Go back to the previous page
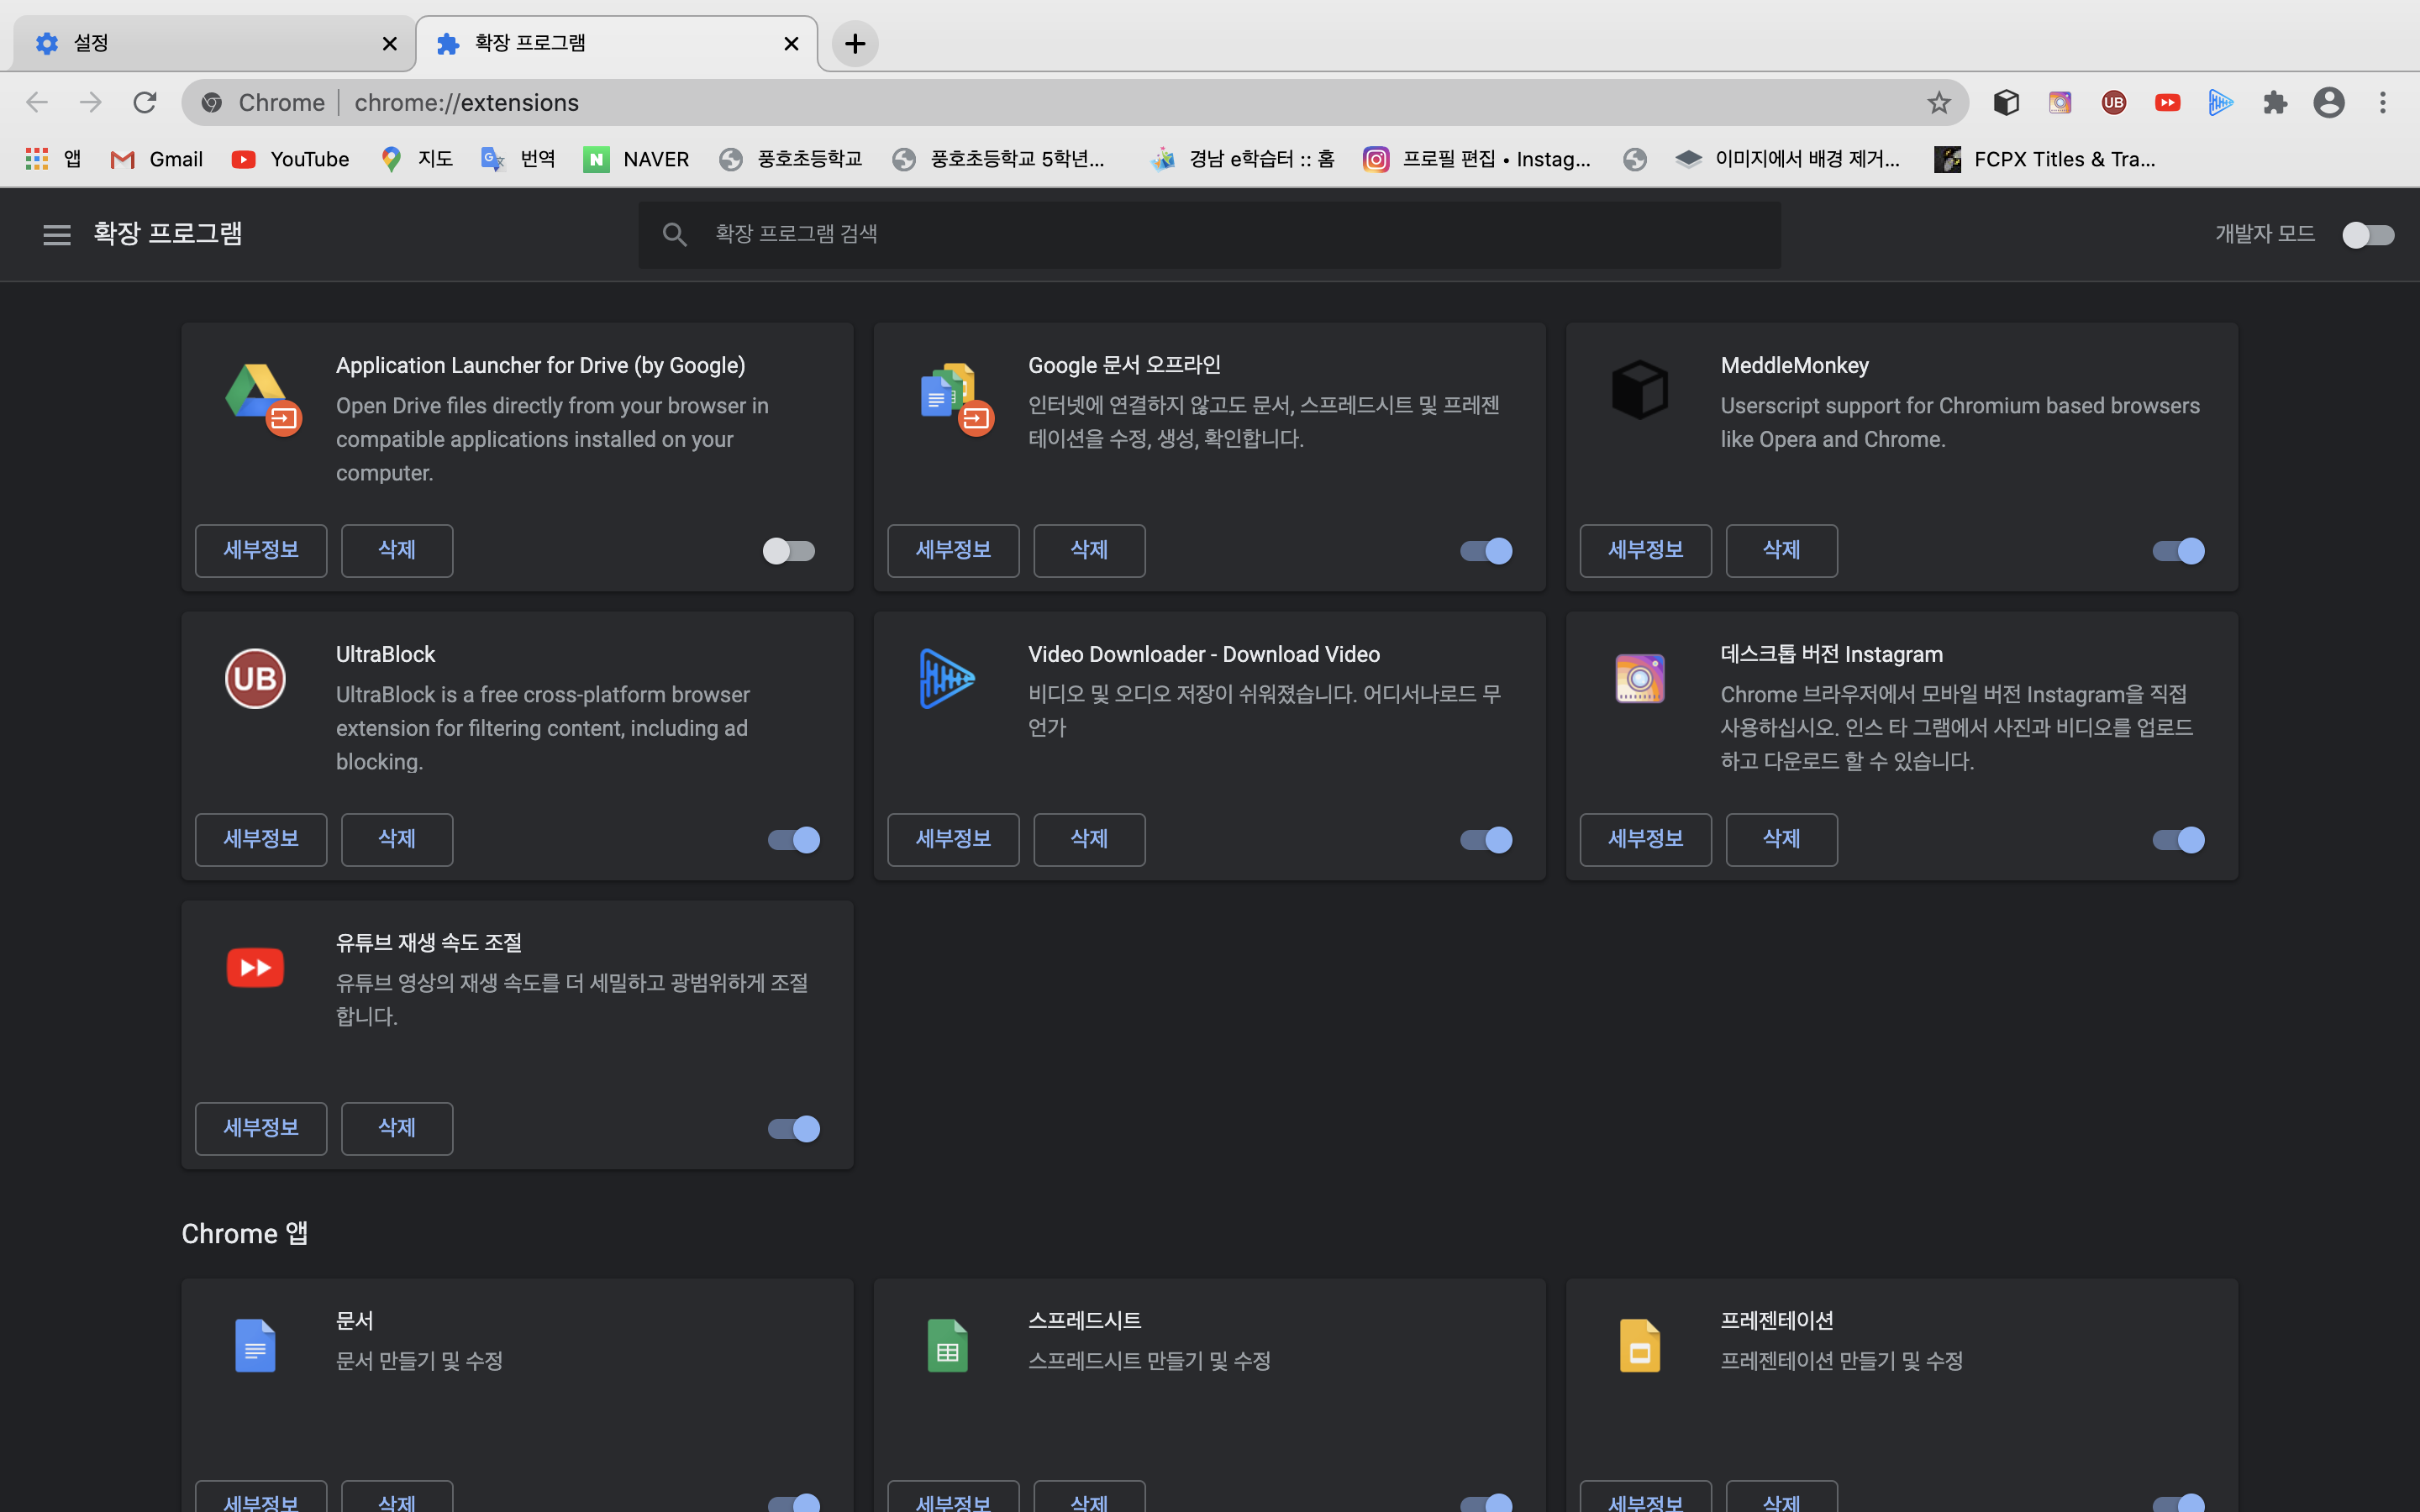 pyautogui.click(x=37, y=102)
